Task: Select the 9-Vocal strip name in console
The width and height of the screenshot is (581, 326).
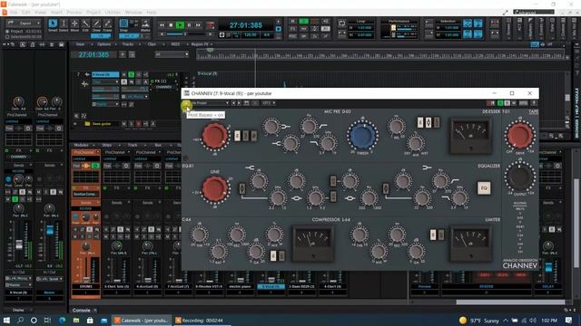Action: point(271,286)
